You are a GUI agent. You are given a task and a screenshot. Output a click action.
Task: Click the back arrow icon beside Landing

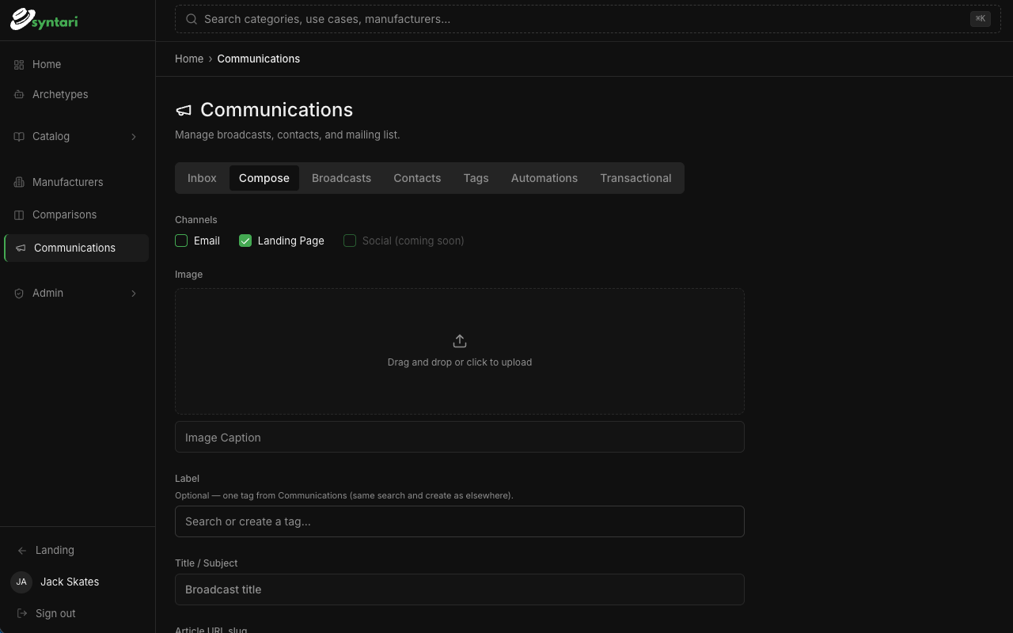22,550
